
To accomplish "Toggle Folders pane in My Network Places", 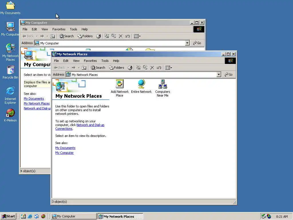I will (117, 68).
